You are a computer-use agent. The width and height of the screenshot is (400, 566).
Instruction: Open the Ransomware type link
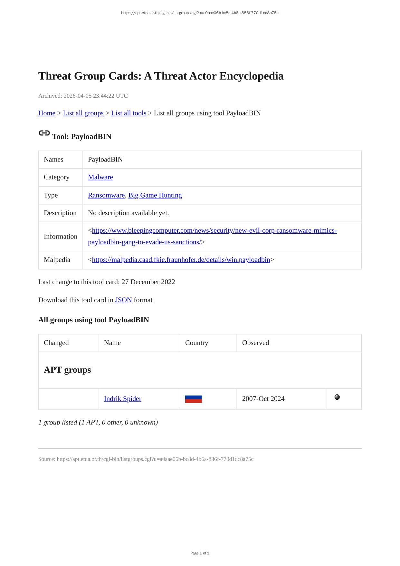click(106, 195)
